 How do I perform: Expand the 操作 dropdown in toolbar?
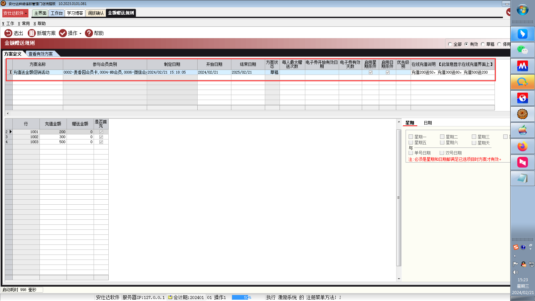[x=80, y=33]
